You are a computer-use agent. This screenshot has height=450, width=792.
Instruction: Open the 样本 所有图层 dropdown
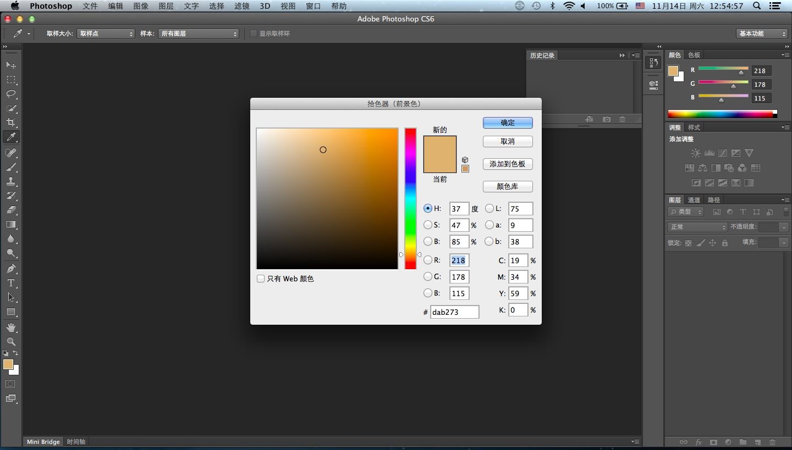coord(199,34)
